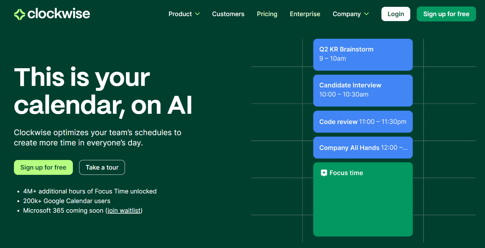Click "4M+ additional hours of Focus Time unlocked"

tap(90, 191)
